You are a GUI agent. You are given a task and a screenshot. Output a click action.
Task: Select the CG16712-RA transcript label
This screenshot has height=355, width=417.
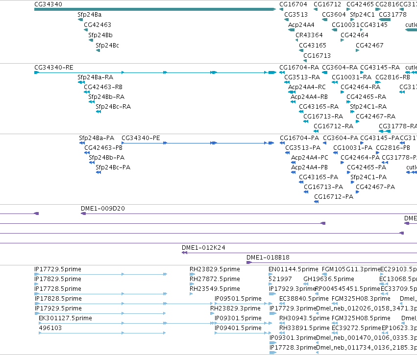point(333,126)
